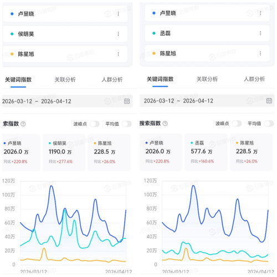The image size is (277, 277).
Task: Click help icon beside left 索指数 title
Action: 23,124
